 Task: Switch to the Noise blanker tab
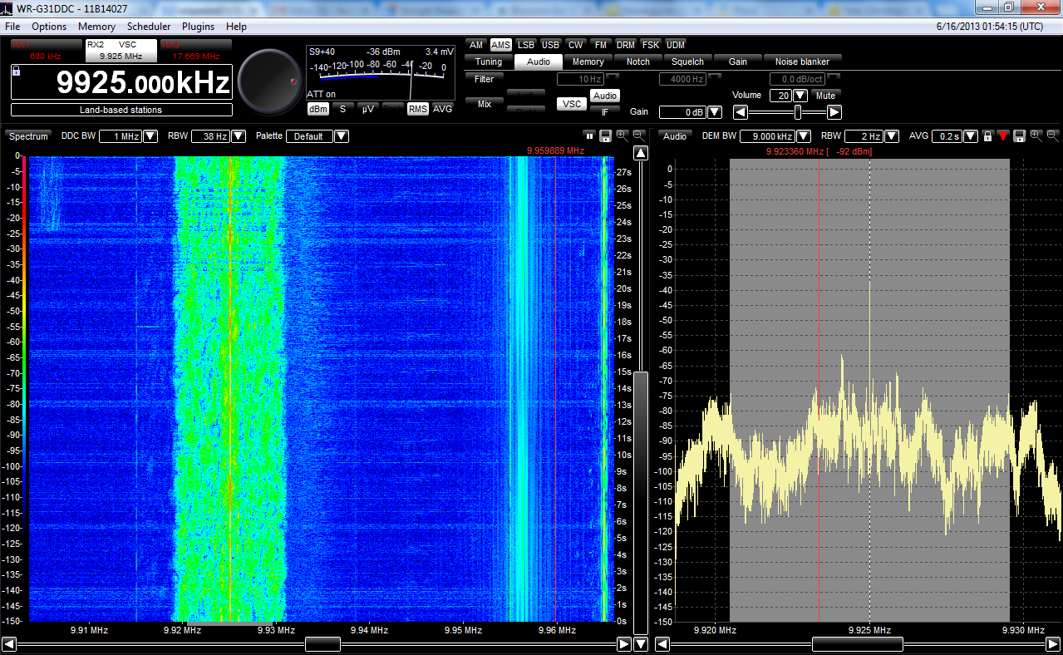803,62
